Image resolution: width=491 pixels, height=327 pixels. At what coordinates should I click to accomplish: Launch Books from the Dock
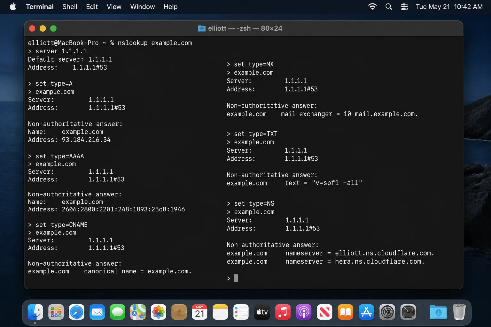(346, 312)
